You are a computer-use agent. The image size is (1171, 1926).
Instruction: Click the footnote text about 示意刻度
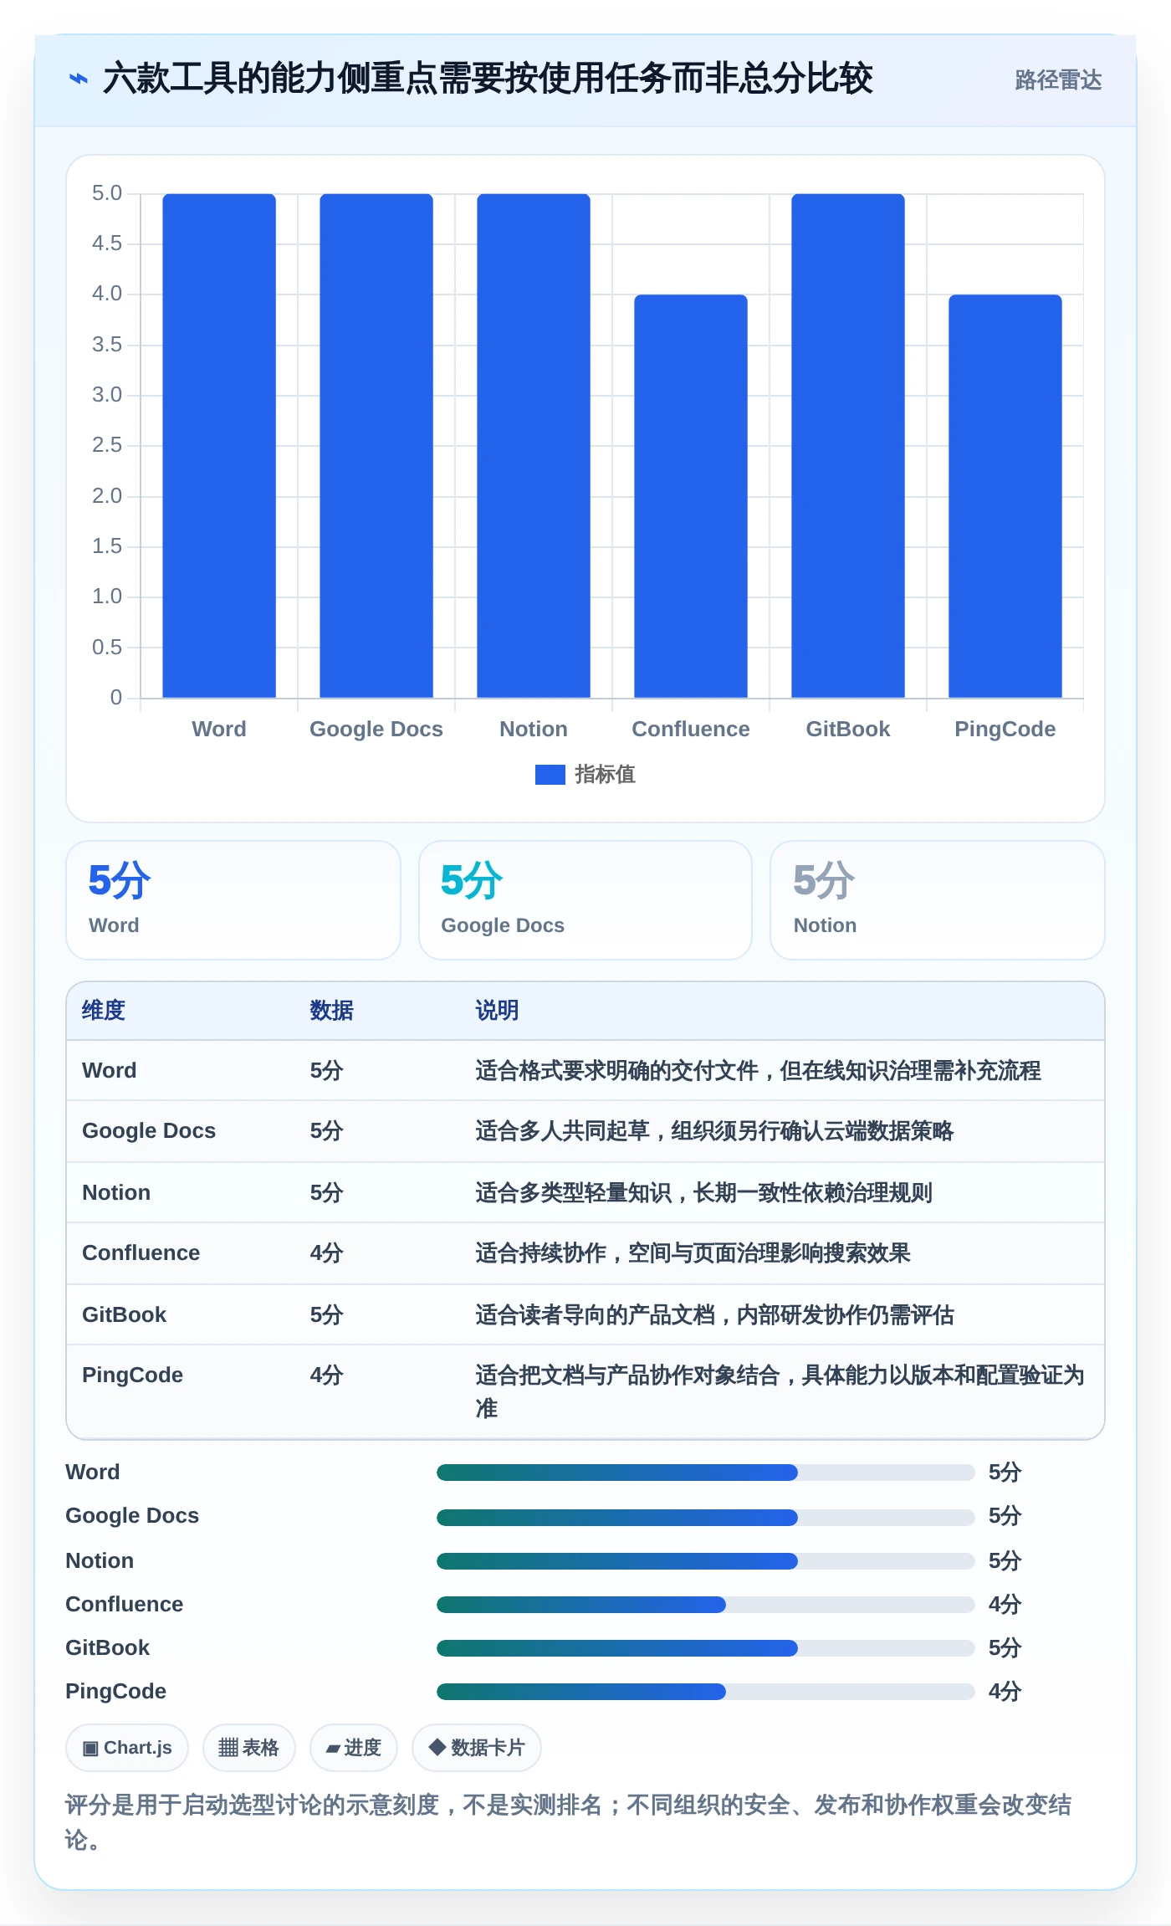(x=569, y=1822)
